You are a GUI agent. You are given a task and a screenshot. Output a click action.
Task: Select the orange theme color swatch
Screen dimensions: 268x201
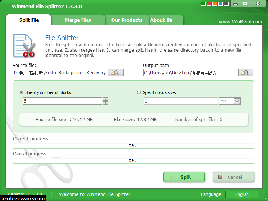215,4
